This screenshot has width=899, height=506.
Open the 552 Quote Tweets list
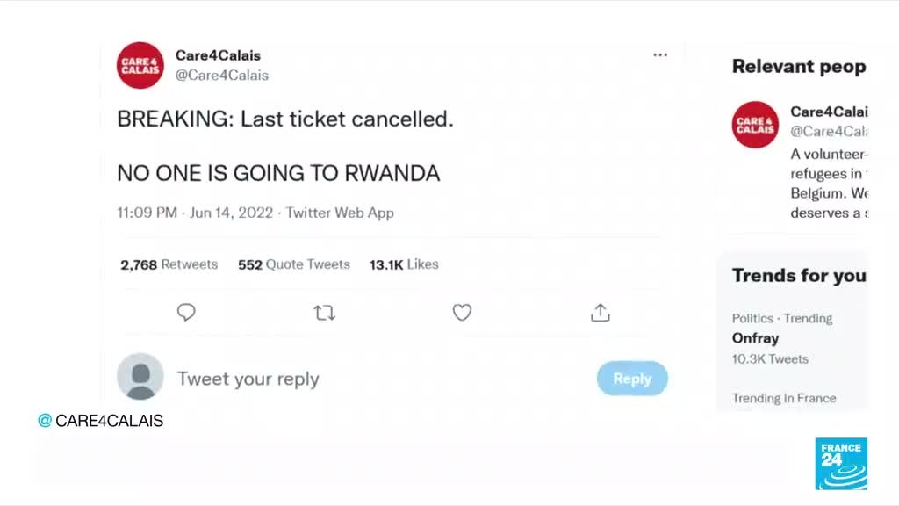tap(293, 264)
